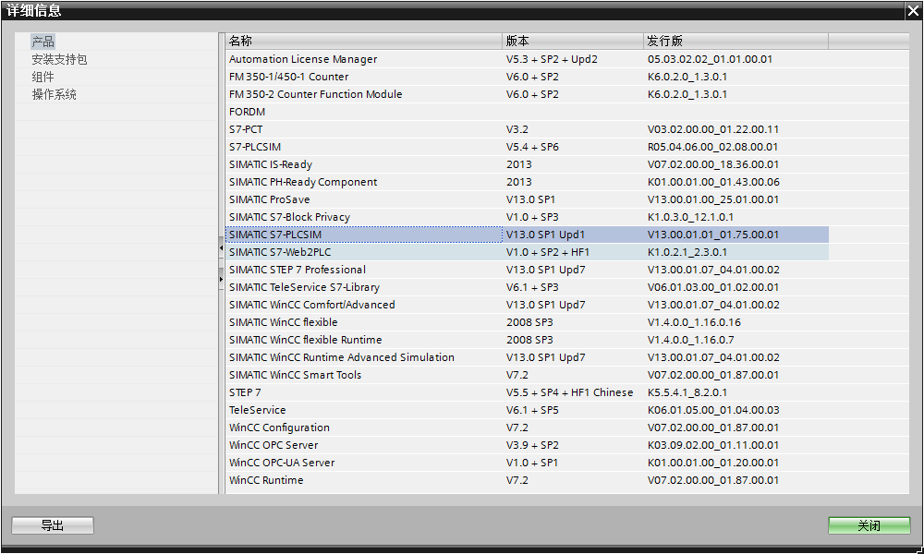Select the WinCC Runtime row

pyautogui.click(x=527, y=480)
